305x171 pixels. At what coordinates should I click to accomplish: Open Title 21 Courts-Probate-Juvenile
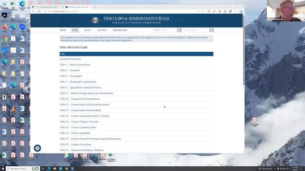pos(79,122)
